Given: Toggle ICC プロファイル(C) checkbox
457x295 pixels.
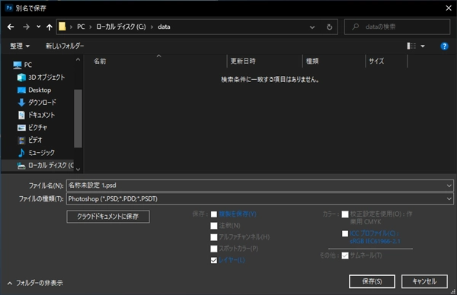Looking at the screenshot, I should click(345, 233).
